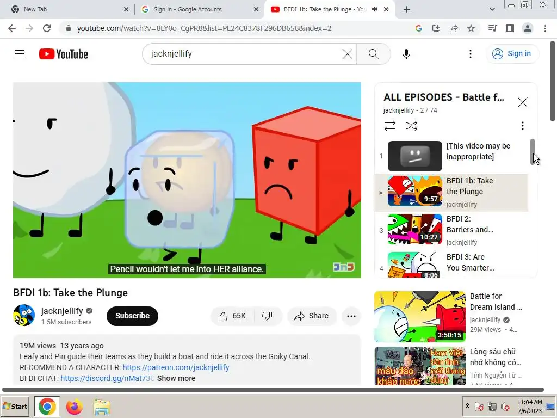The image size is (557, 418).
Task: Open the ALL EPISODES playlist title link
Action: pos(443,97)
